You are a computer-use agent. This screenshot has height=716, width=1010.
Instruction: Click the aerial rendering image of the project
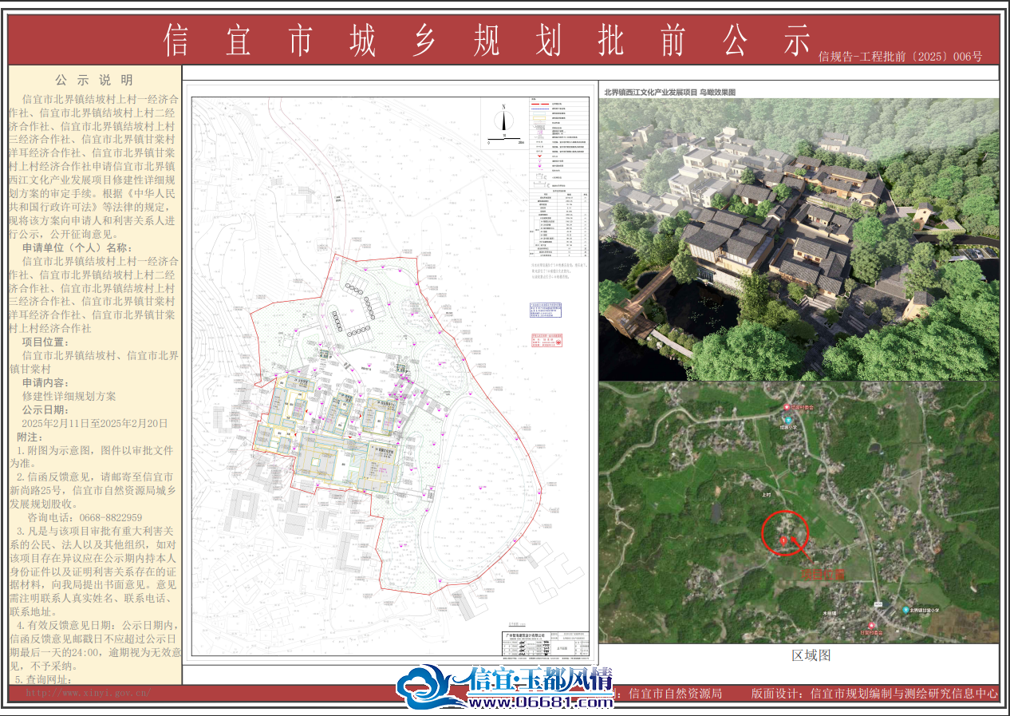click(x=799, y=239)
